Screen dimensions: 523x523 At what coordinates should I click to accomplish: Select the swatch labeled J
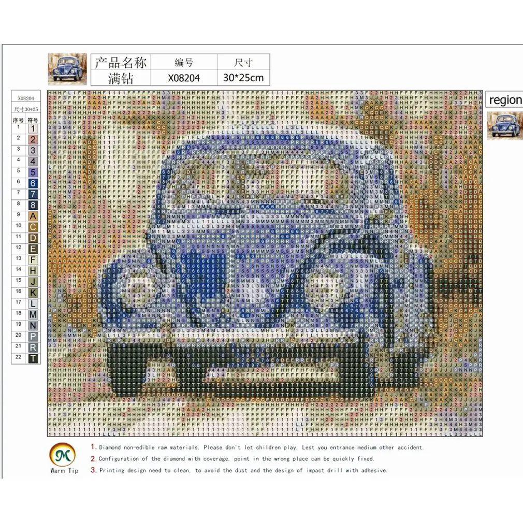pos(33,282)
